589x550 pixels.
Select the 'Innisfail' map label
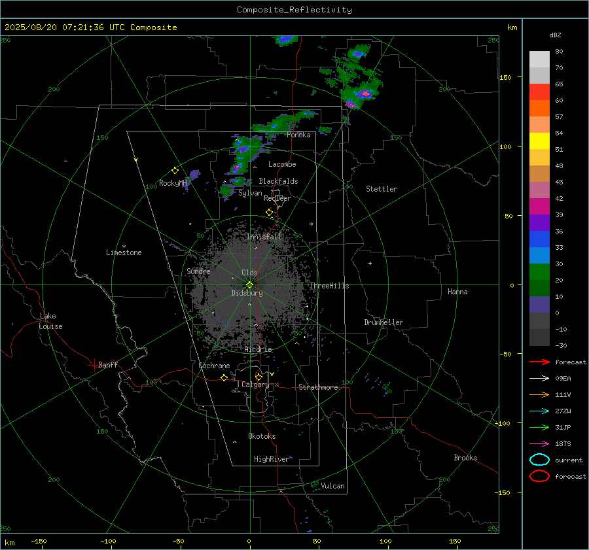coord(264,237)
